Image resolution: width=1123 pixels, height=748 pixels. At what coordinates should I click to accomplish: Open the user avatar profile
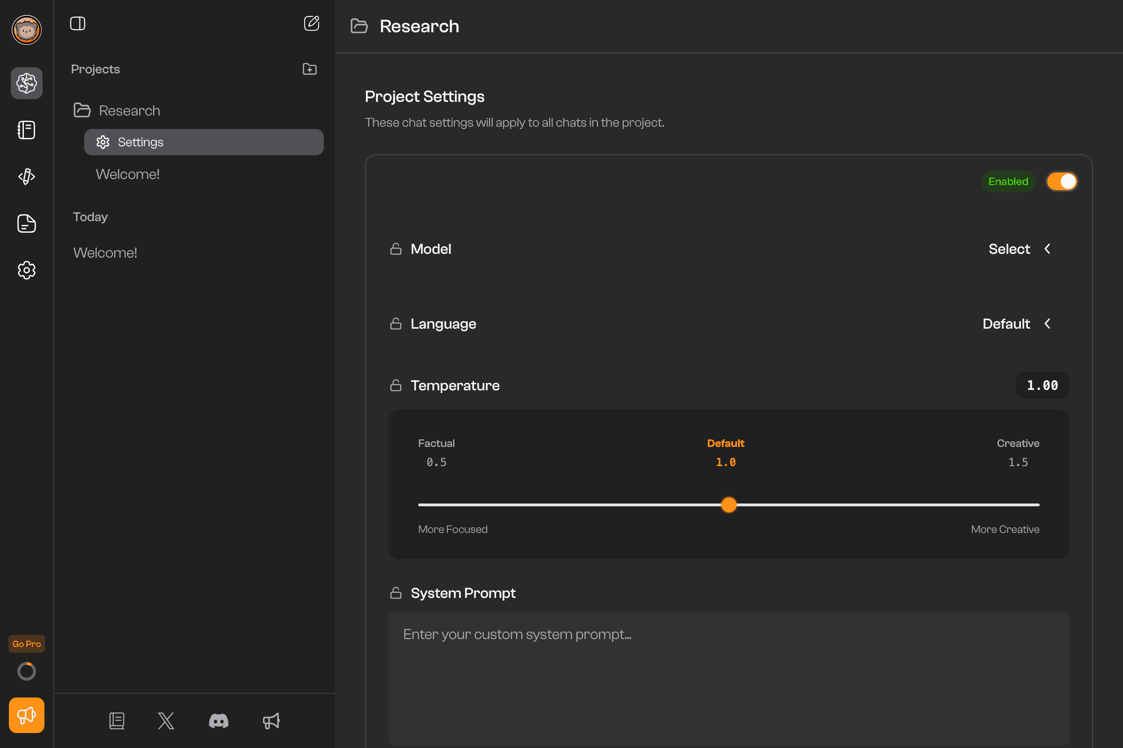[27, 29]
